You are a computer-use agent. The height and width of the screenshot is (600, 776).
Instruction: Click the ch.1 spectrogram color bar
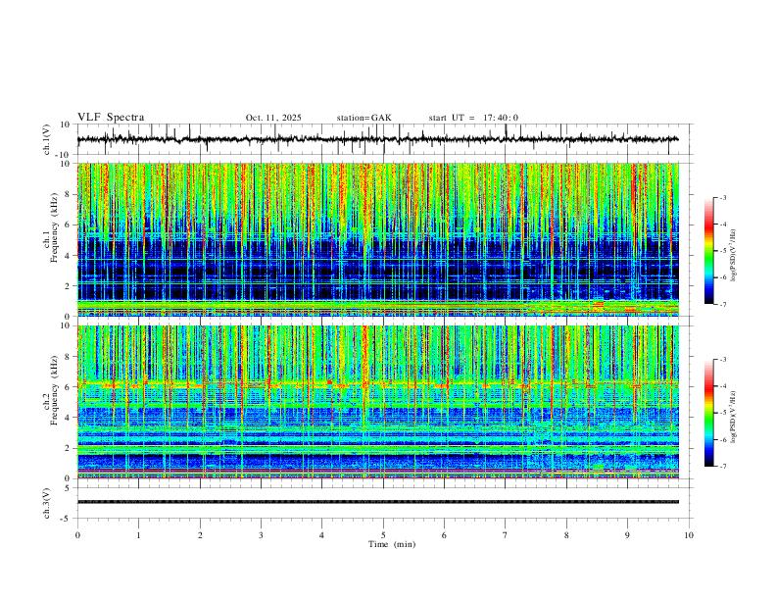[x=708, y=251]
